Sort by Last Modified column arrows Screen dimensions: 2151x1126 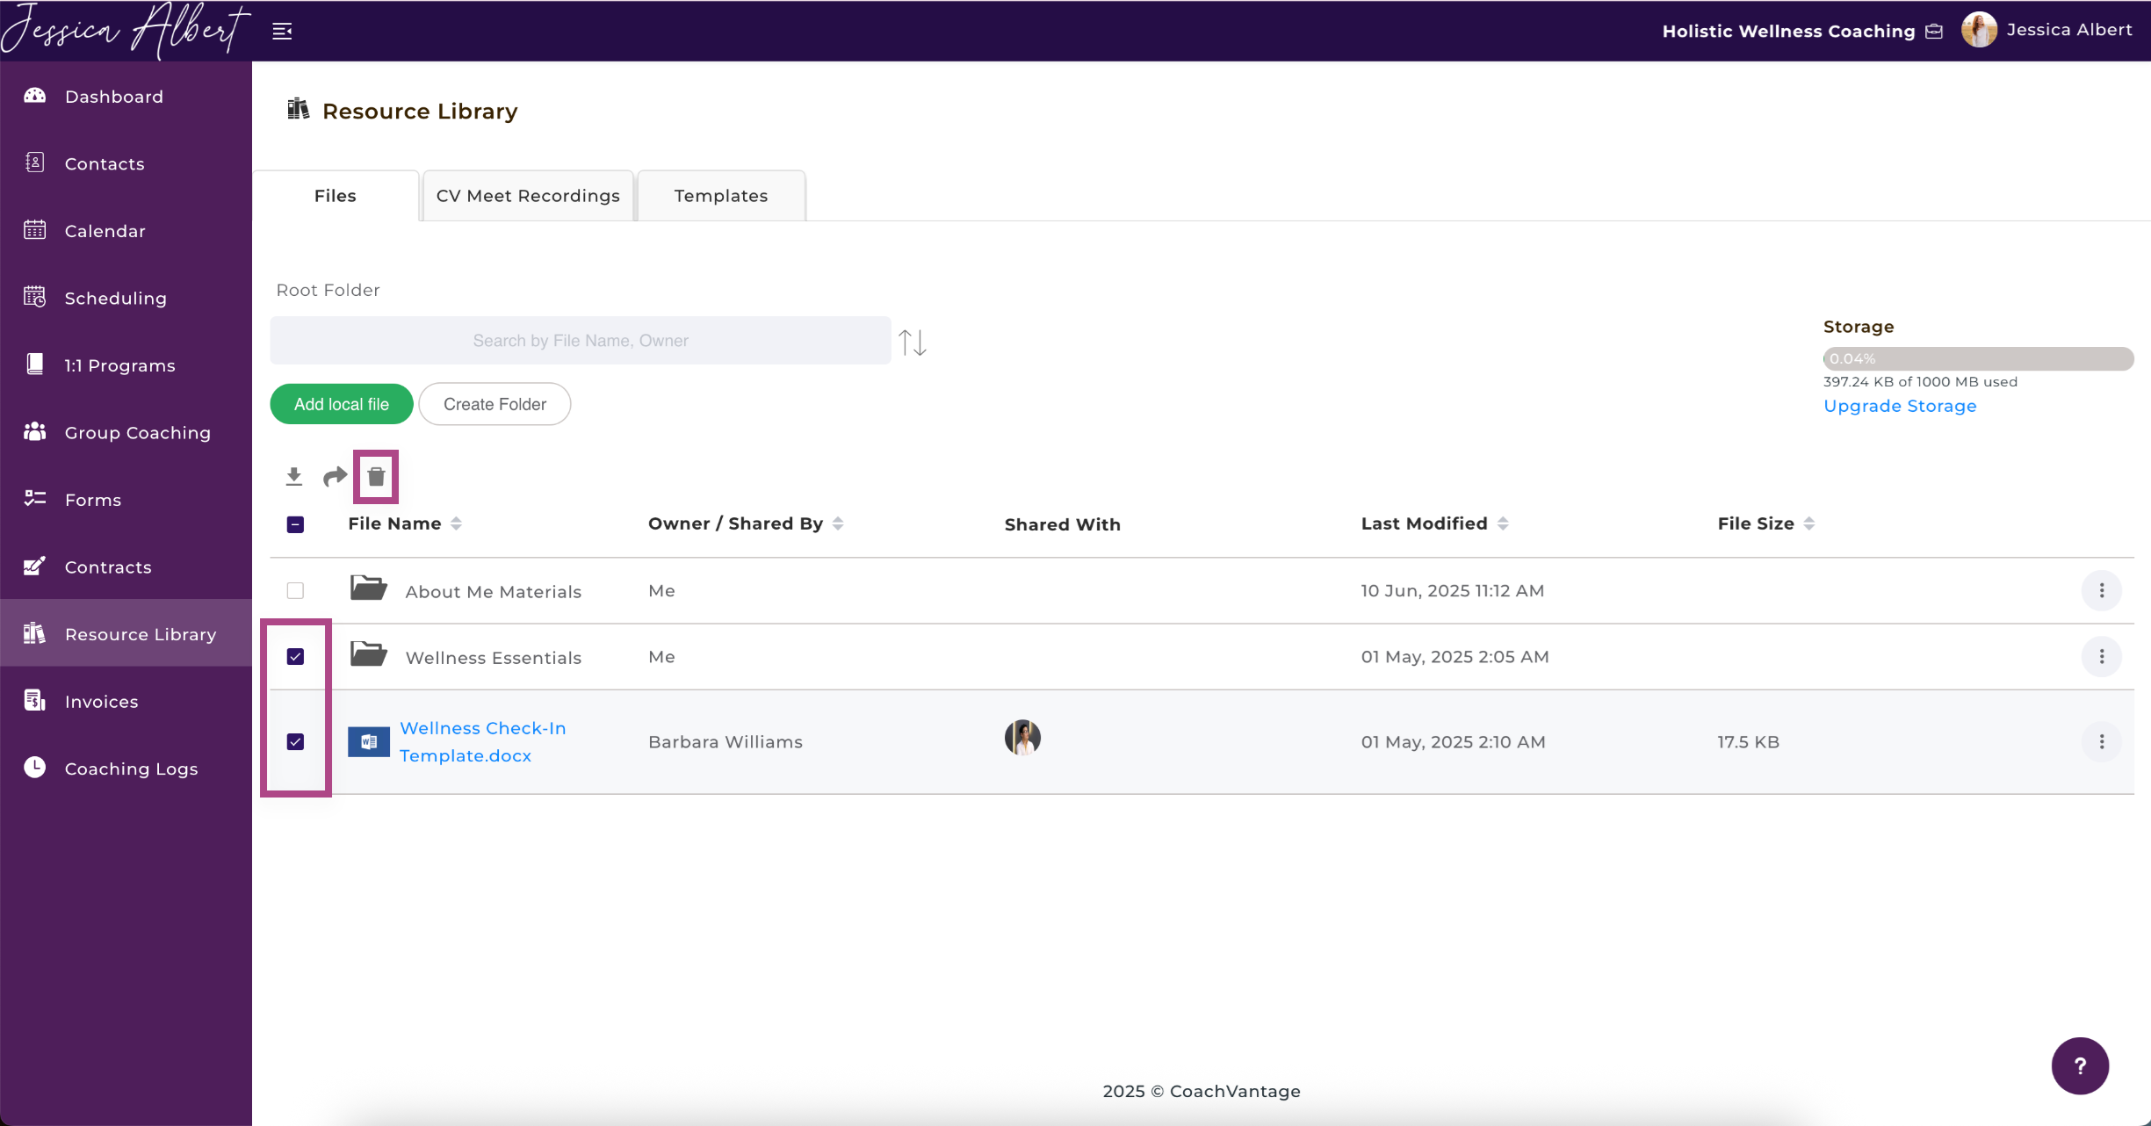pos(1503,523)
